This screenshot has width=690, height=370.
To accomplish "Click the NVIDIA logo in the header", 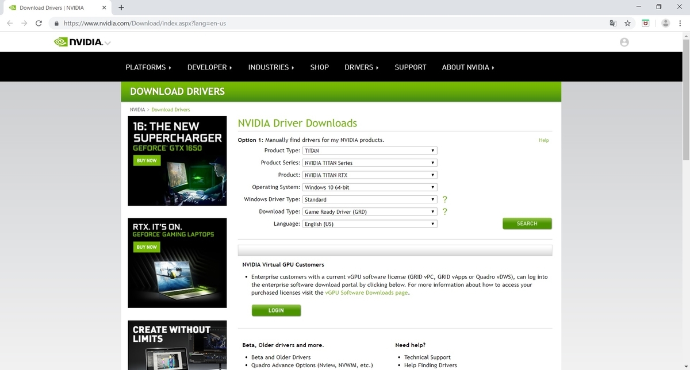I will pos(78,42).
